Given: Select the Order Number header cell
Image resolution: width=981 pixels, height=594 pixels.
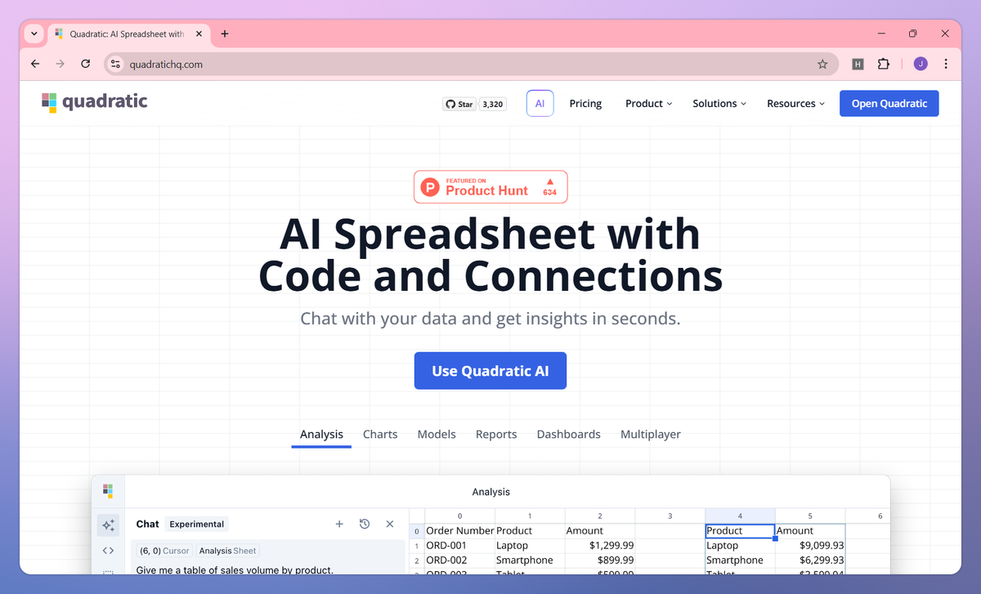Looking at the screenshot, I should tap(459, 531).
